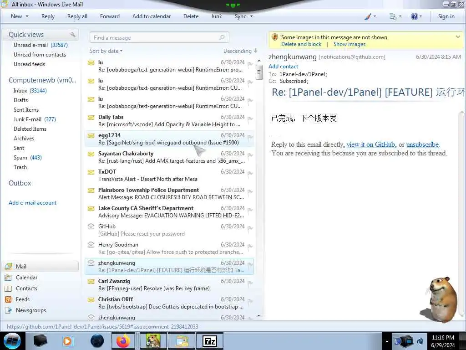Open the Trash folder
Viewport: 466px width, 350px height.
tap(20, 167)
